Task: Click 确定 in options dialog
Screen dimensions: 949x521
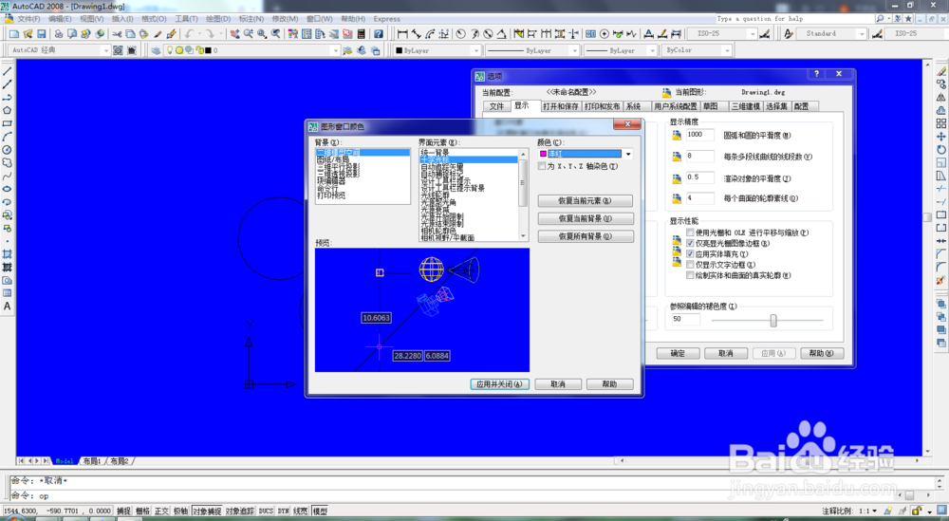Action: pyautogui.click(x=678, y=353)
